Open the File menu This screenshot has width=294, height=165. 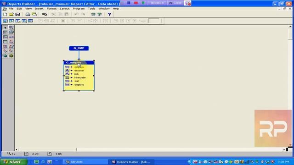pos(11,9)
